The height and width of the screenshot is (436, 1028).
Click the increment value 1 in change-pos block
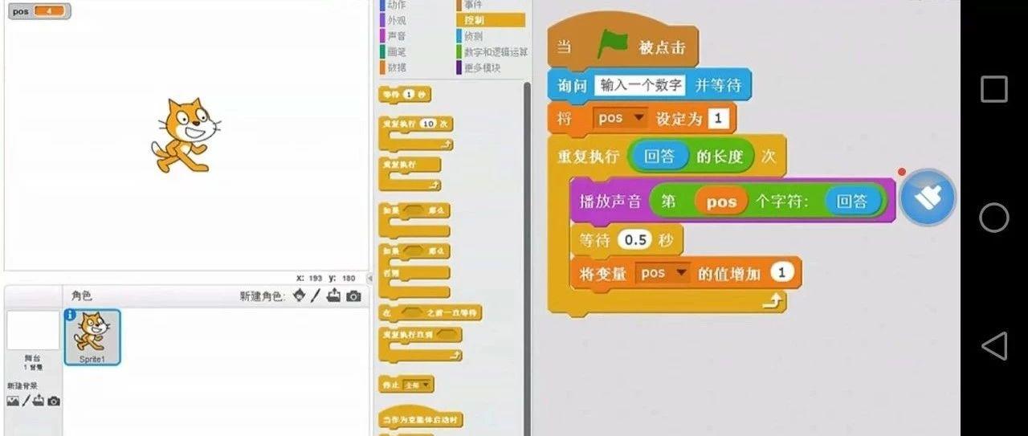781,273
